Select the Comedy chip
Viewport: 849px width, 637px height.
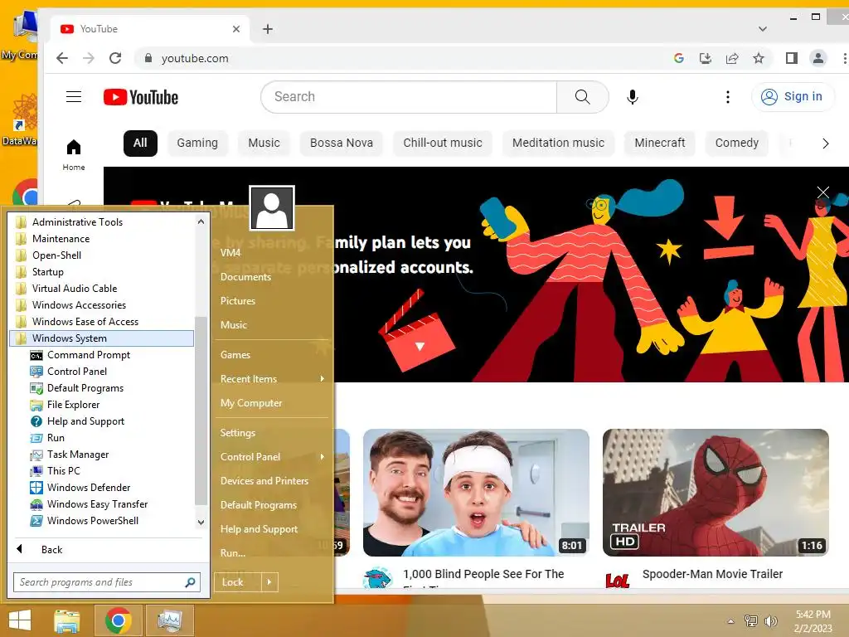pos(736,143)
